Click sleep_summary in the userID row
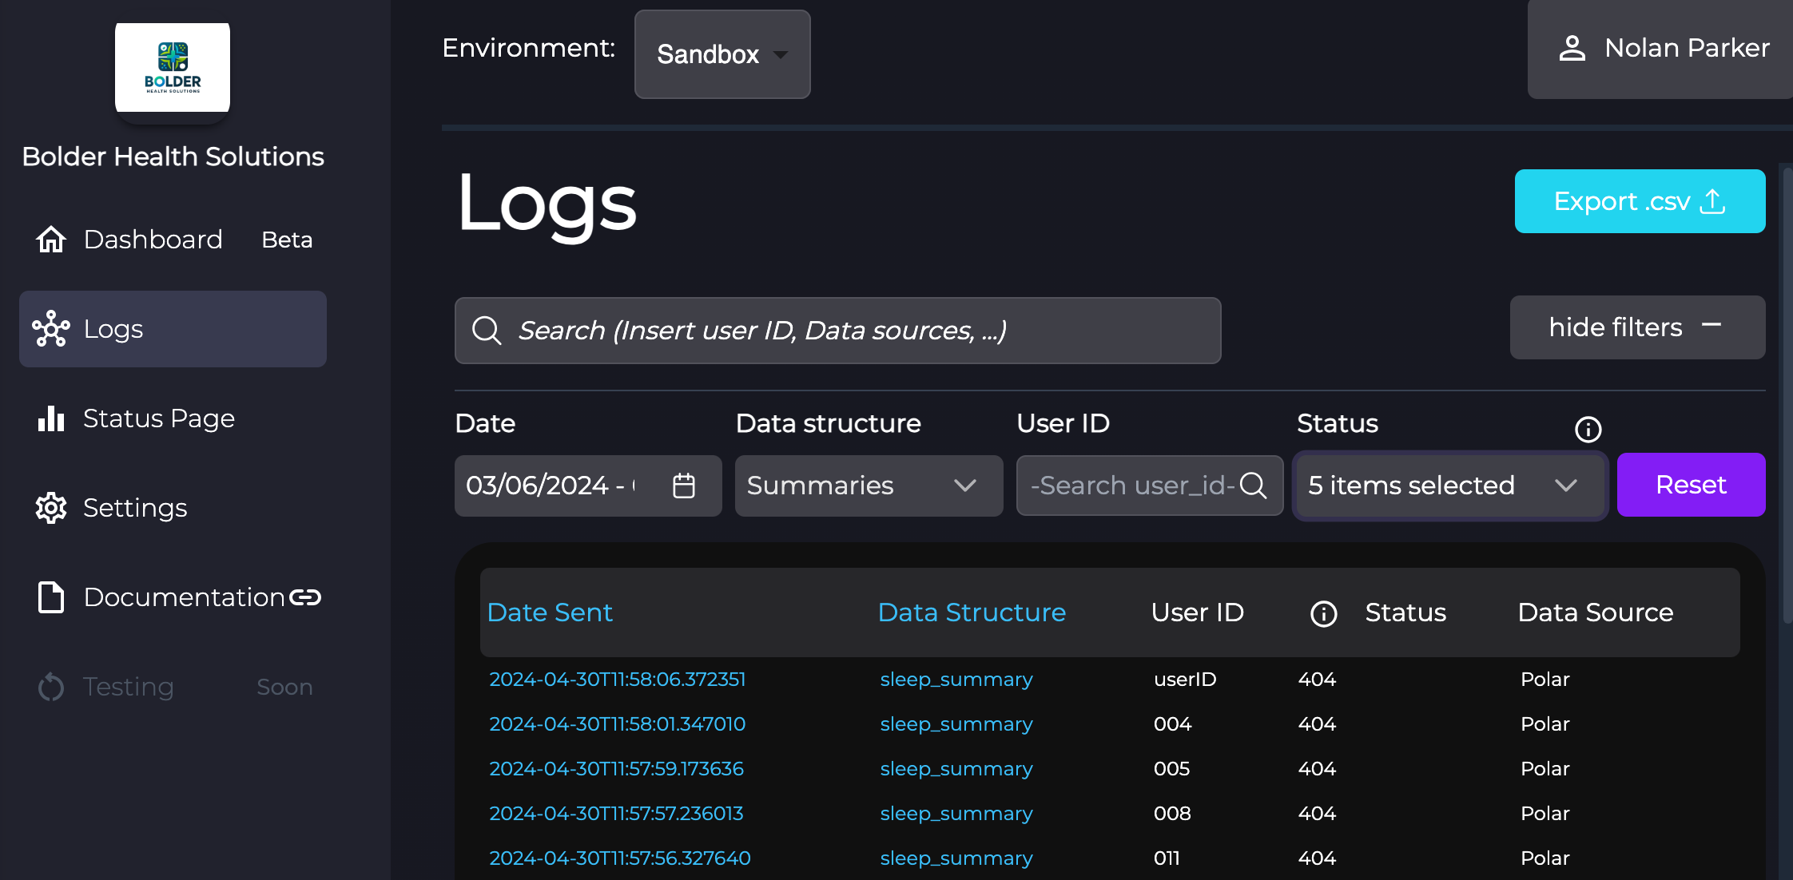The image size is (1793, 880). click(x=956, y=680)
